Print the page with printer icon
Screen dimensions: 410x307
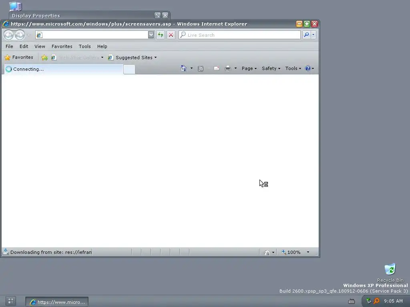pyautogui.click(x=228, y=68)
